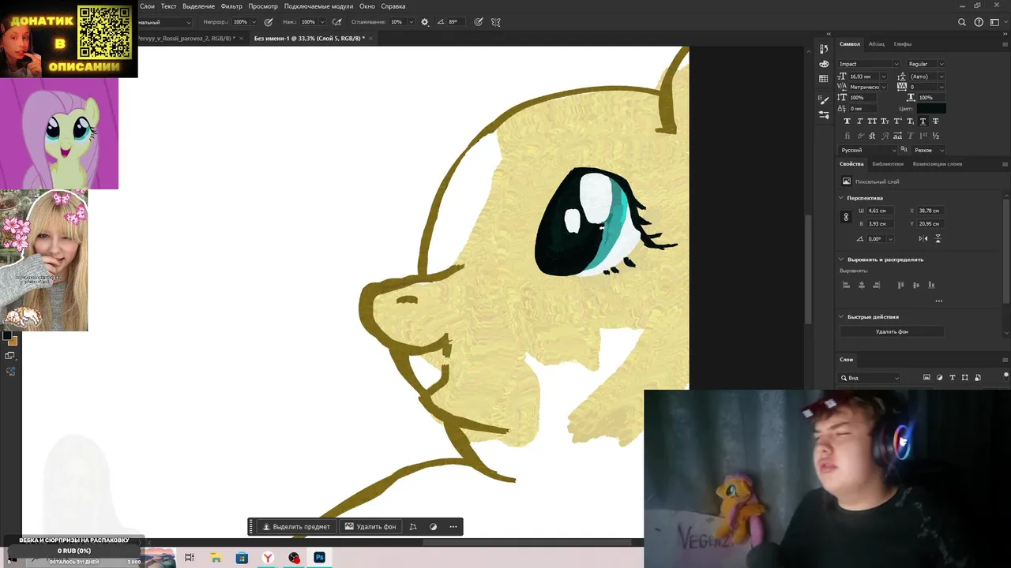Enable fractions ½ OpenType icon
Image resolution: width=1011 pixels, height=568 pixels.
tap(936, 136)
